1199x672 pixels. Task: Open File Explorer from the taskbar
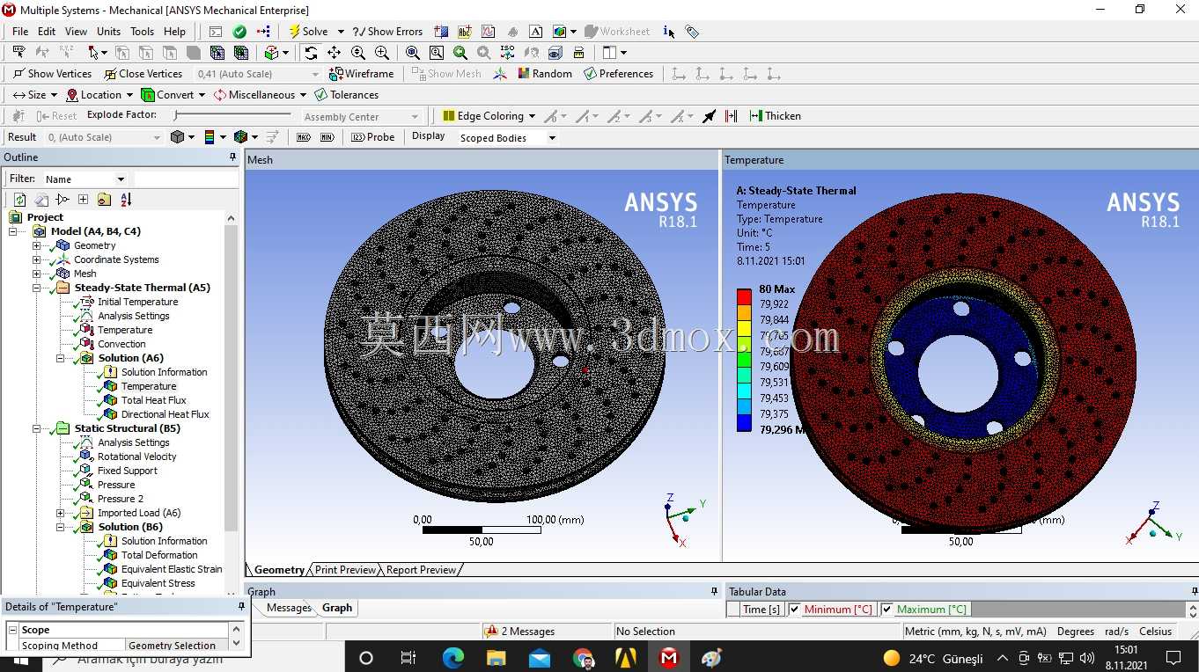[497, 657]
